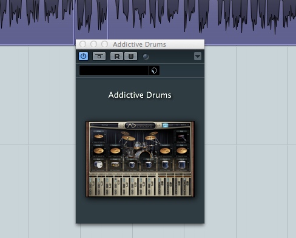
Task: Toggle the plugin power activate button
Action: [83, 56]
